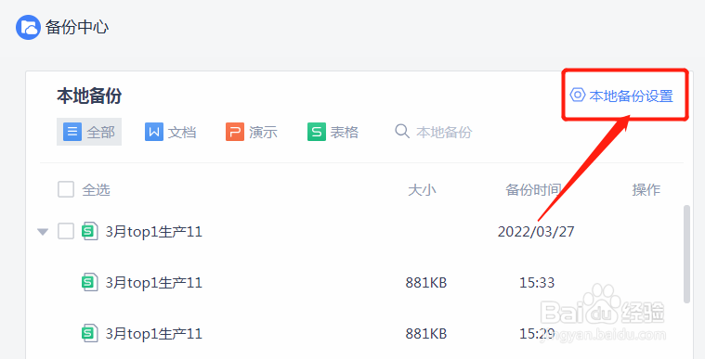Tick checkbox for 3月top1生产11 group dated 2022/03/27

66,231
